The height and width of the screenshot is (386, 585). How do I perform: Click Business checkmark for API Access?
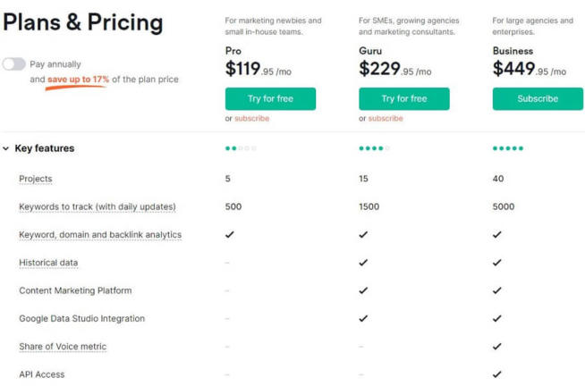(497, 374)
